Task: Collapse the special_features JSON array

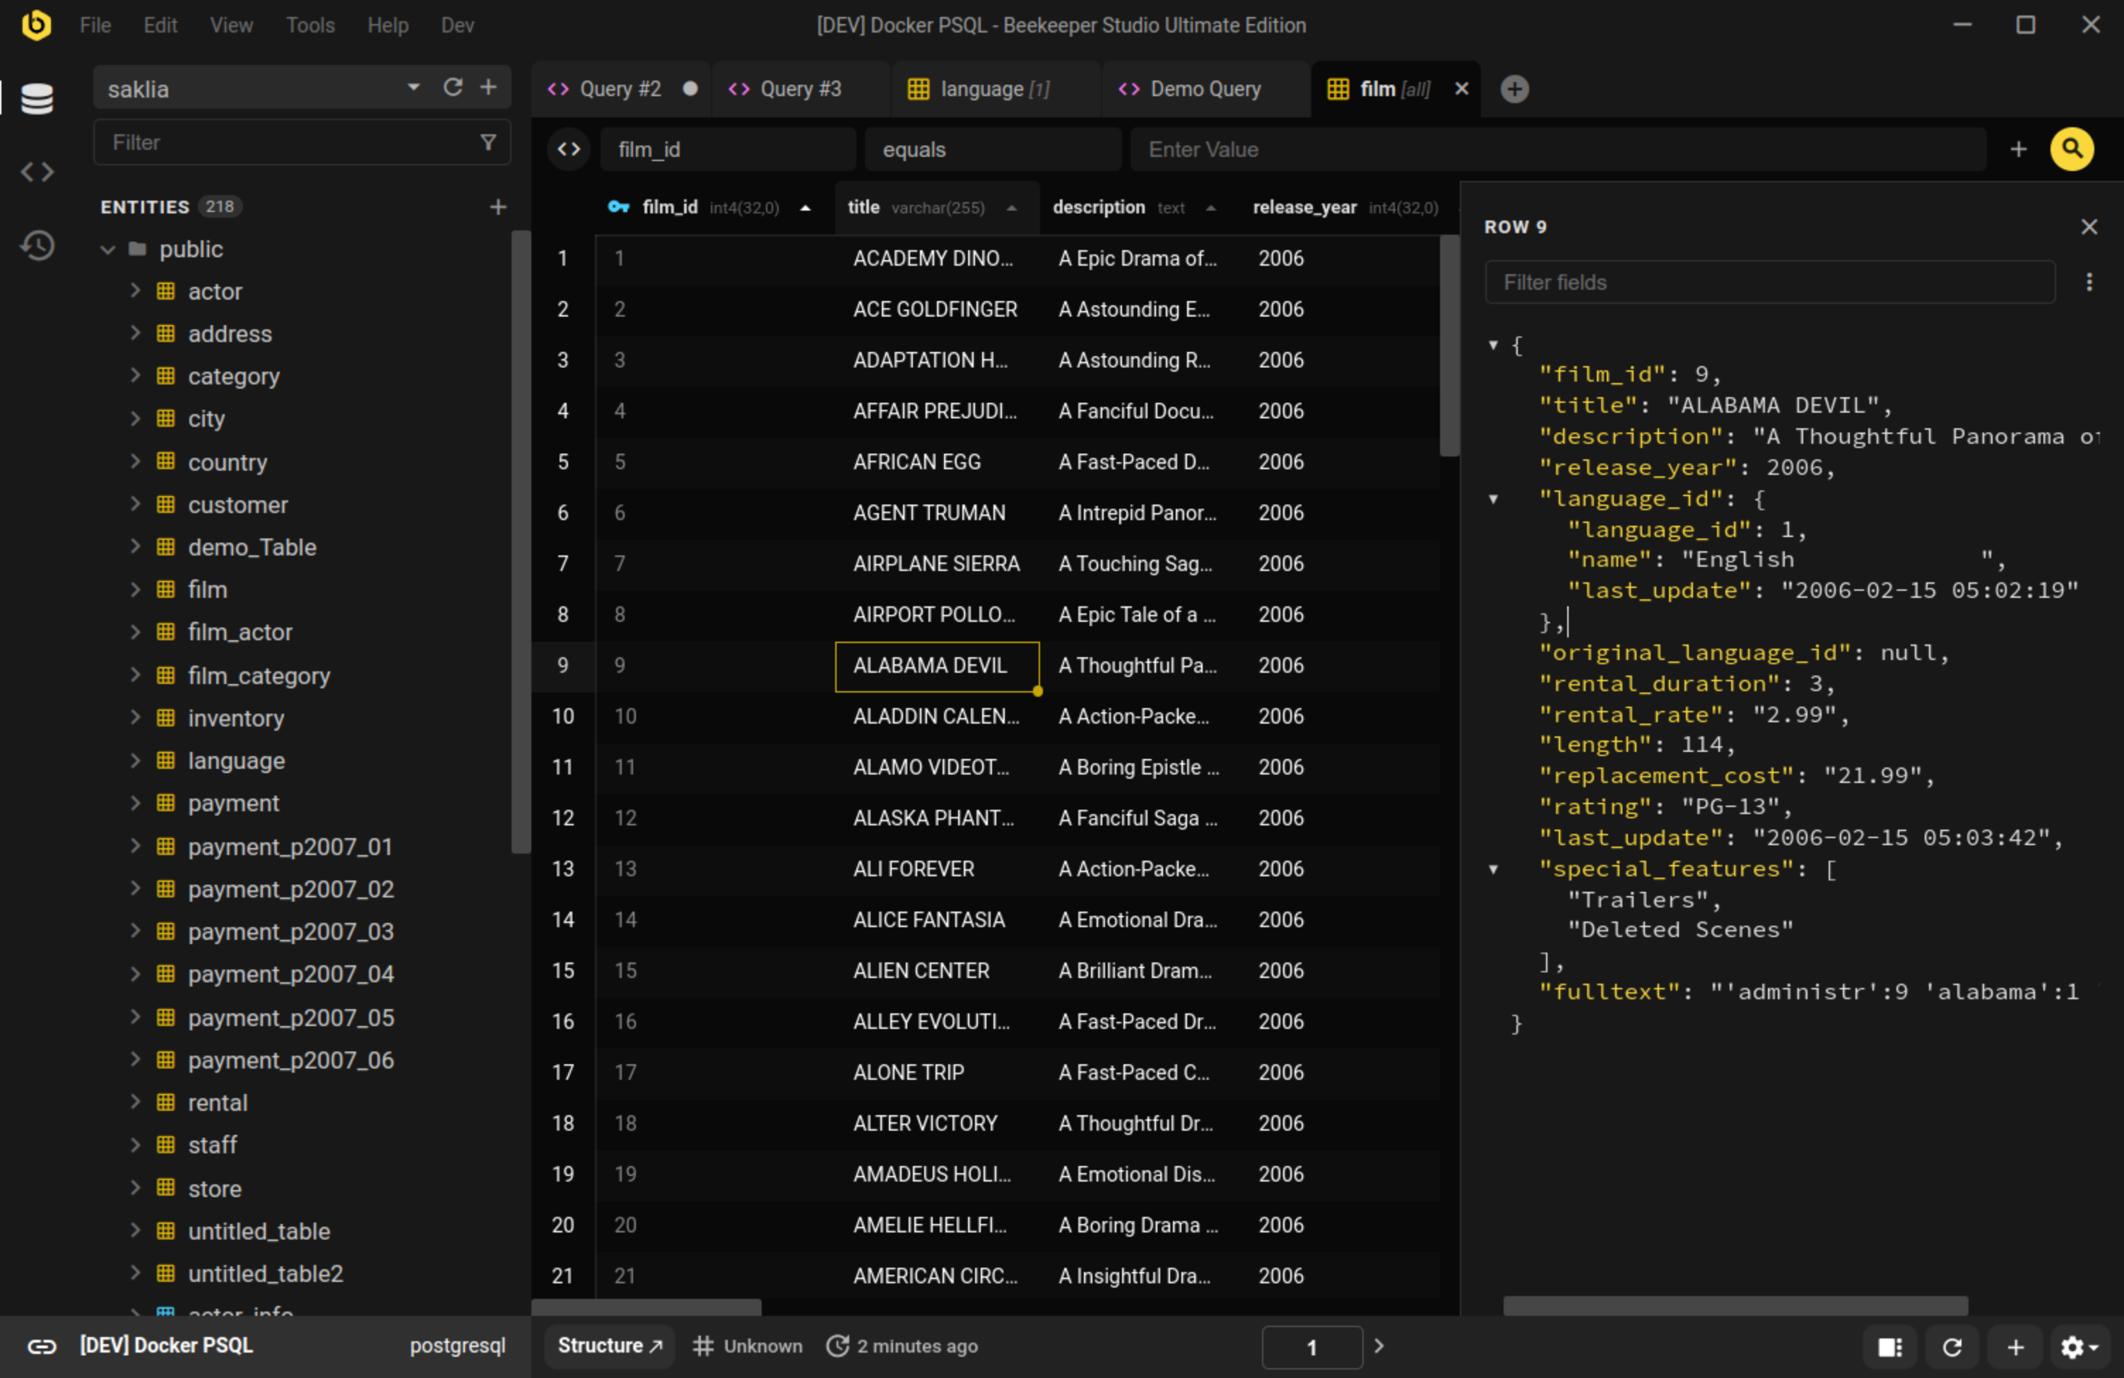Action: (x=1493, y=869)
